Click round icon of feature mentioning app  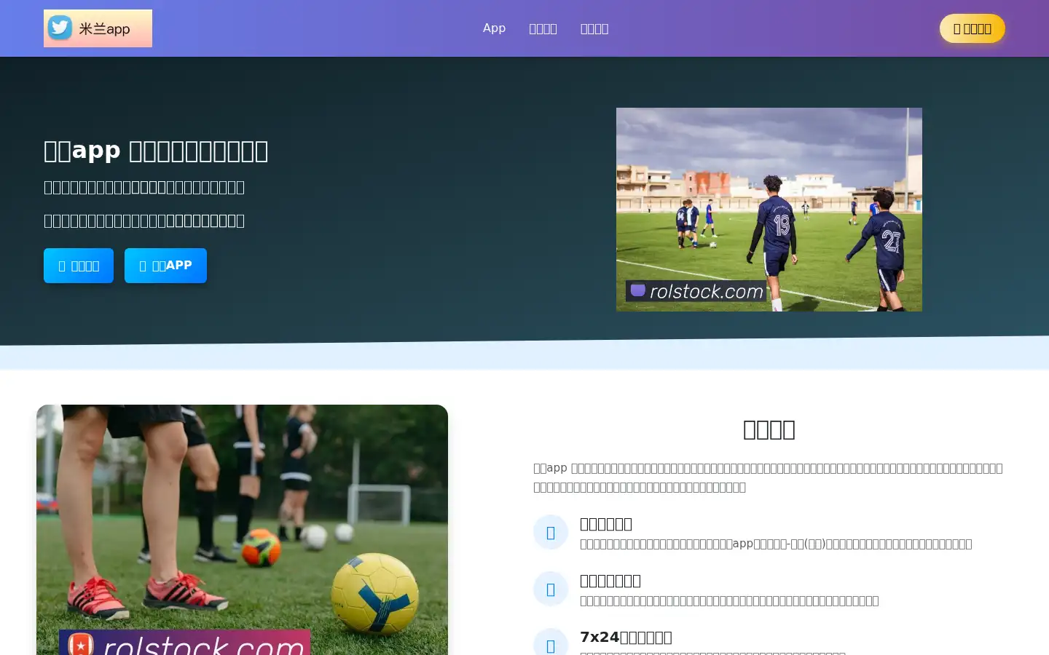tap(551, 532)
